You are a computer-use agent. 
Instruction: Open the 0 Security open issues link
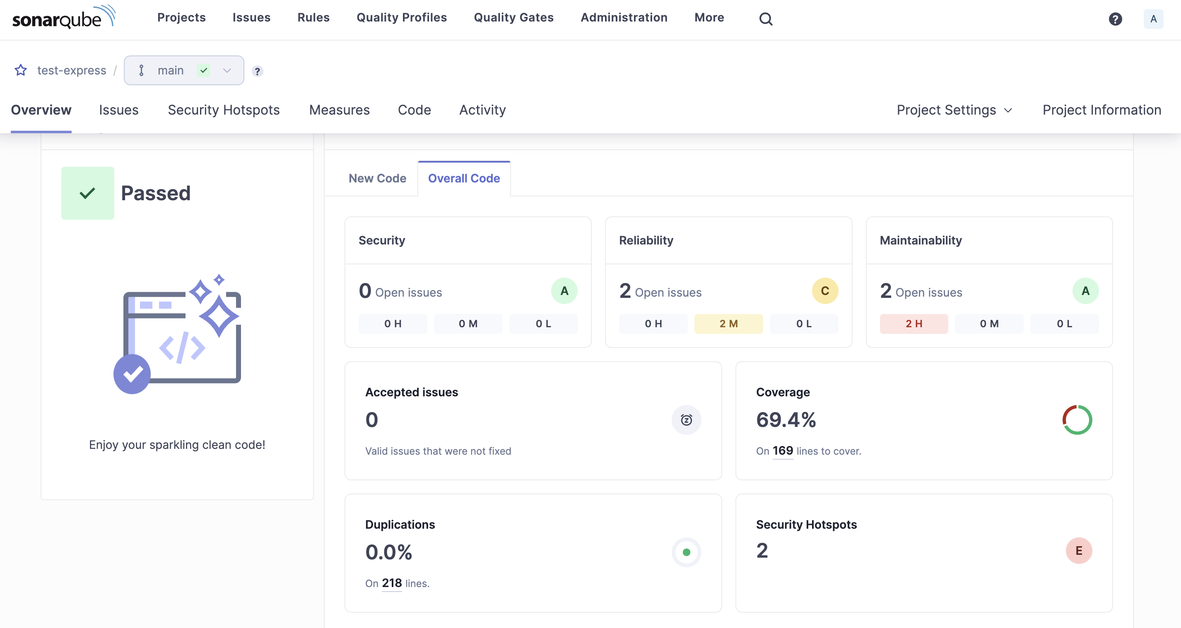click(400, 291)
